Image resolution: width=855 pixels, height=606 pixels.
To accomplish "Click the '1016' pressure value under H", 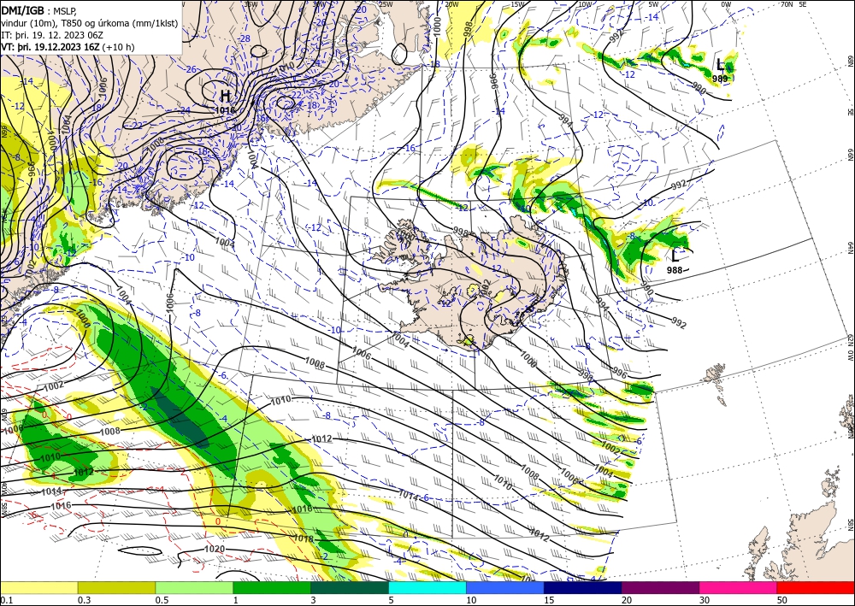I will coord(225,110).
